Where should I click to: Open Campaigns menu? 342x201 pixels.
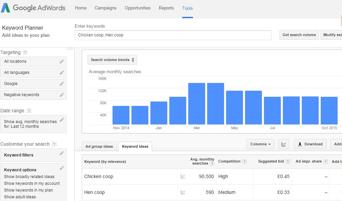[105, 8]
